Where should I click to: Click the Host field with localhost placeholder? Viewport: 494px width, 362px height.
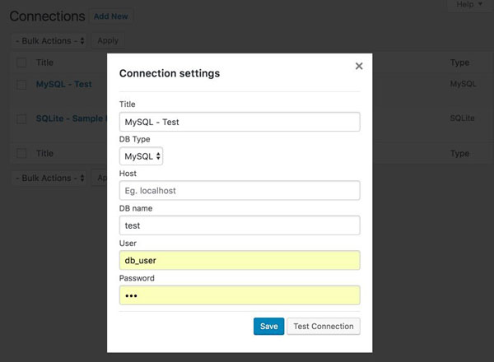(240, 190)
